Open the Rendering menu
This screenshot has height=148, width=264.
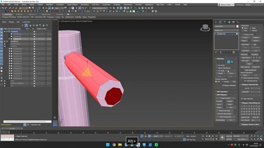(x=85, y=5)
